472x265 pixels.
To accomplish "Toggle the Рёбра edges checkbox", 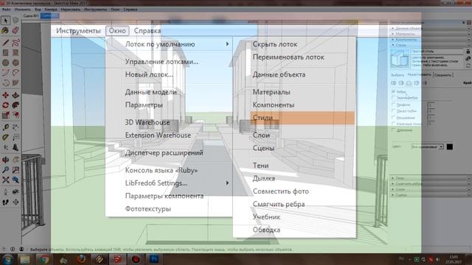I will click(x=393, y=91).
